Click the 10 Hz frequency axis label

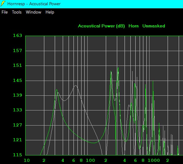27,160
